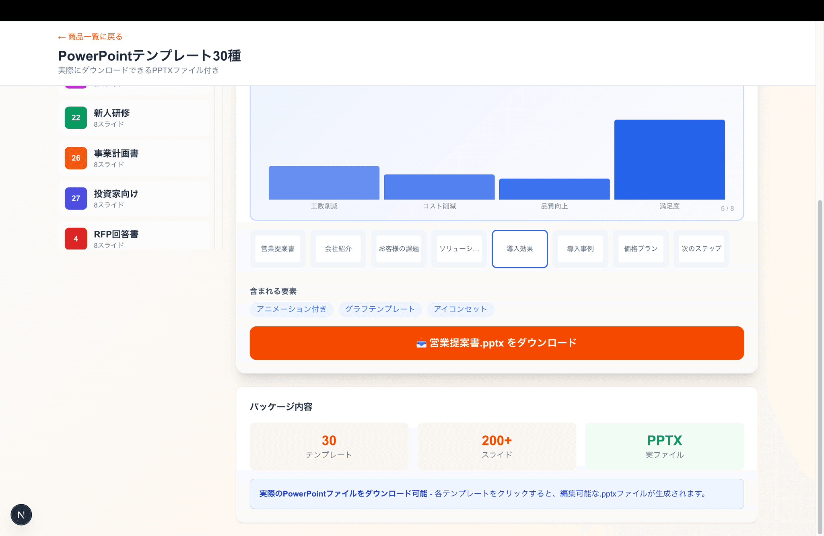Image resolution: width=824 pixels, height=536 pixels.
Task: Show the お客様の課題 slide
Action: click(399, 249)
